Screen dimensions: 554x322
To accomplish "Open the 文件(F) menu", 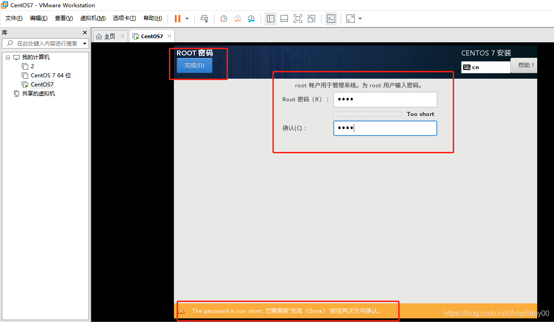I will pyautogui.click(x=14, y=18).
